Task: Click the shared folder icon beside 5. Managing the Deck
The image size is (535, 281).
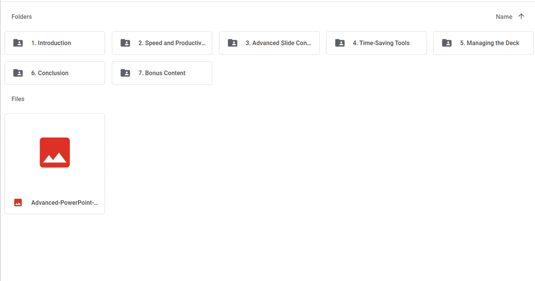Action: [x=447, y=43]
